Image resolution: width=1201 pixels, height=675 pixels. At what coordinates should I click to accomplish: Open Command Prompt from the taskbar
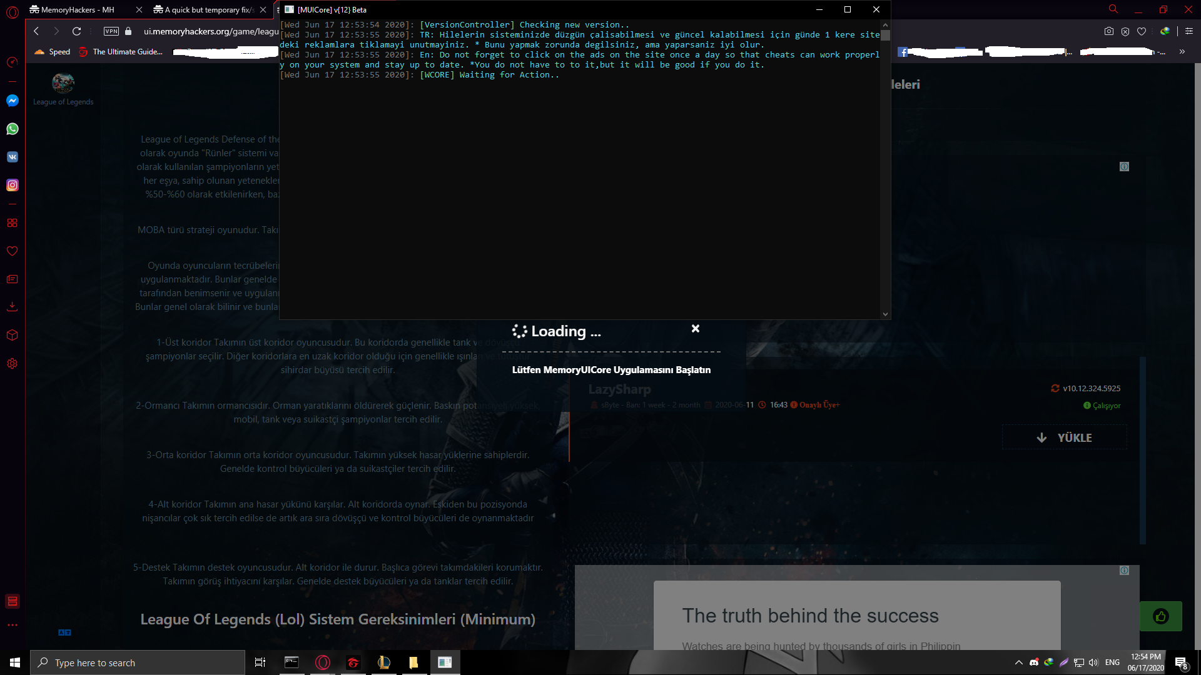(291, 662)
